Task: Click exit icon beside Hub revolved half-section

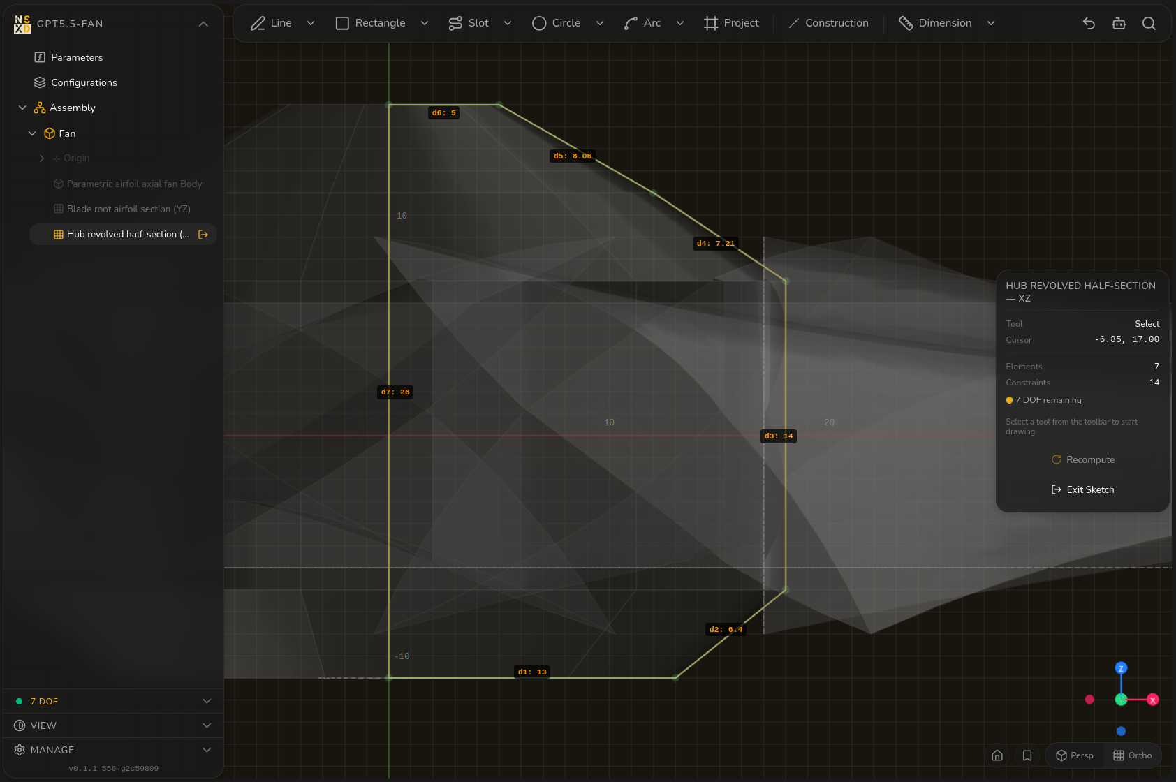Action: (203, 234)
